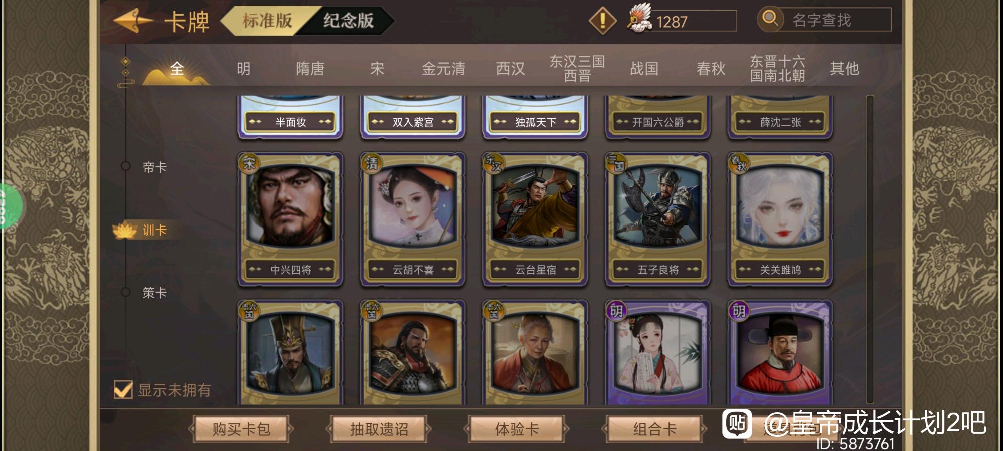Open the 中兴四将 card

click(290, 219)
